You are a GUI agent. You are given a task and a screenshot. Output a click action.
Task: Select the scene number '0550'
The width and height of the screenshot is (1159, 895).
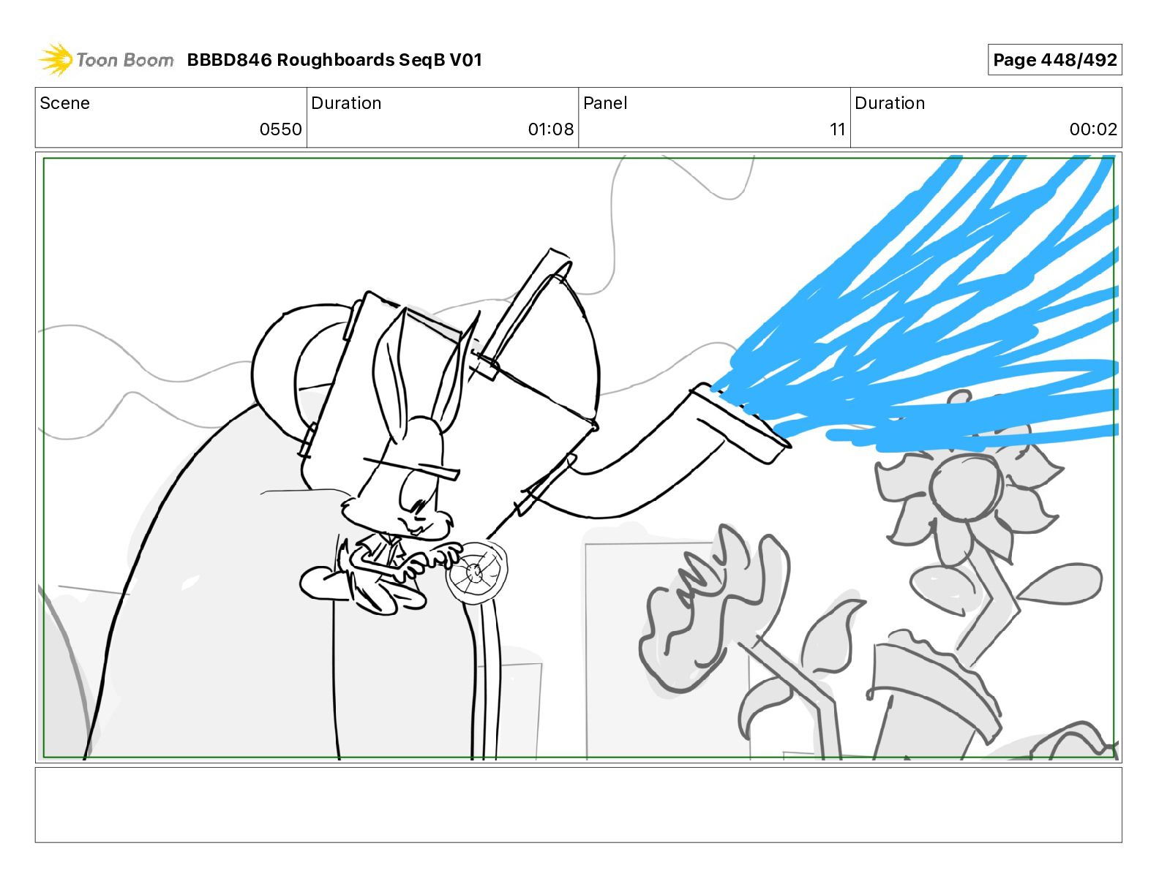click(x=281, y=129)
